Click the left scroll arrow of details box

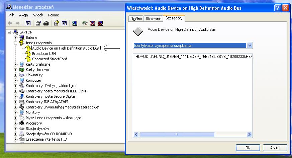136,134
